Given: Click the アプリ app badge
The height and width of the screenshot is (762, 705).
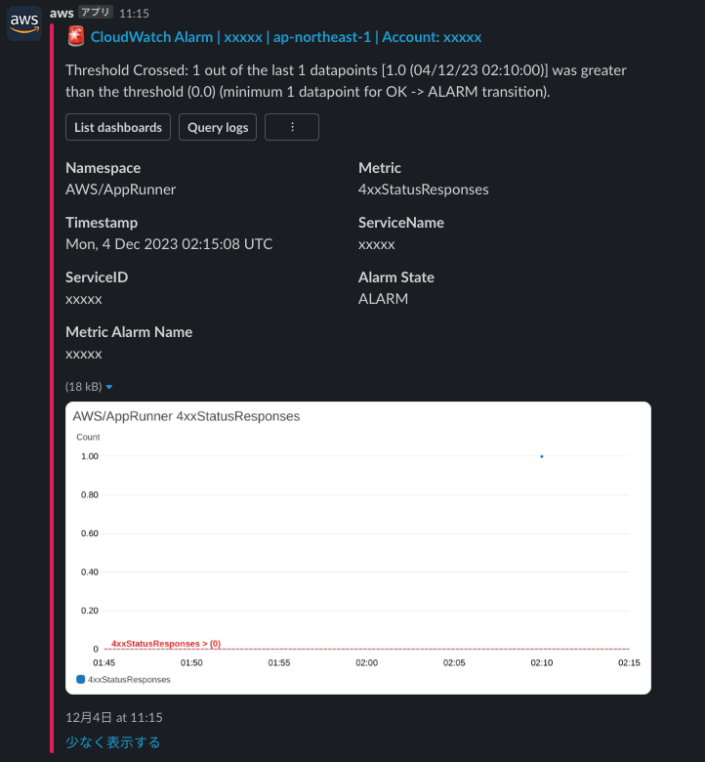Looking at the screenshot, I should click(x=96, y=13).
